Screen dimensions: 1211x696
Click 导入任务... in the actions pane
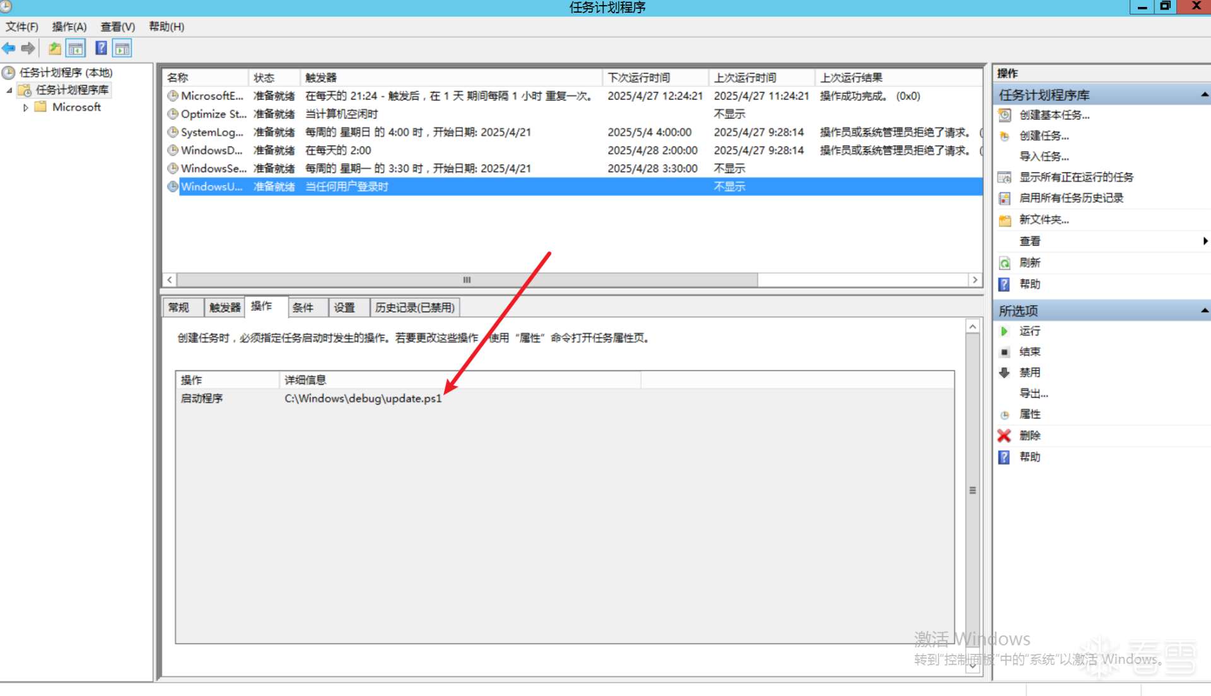[1044, 156]
